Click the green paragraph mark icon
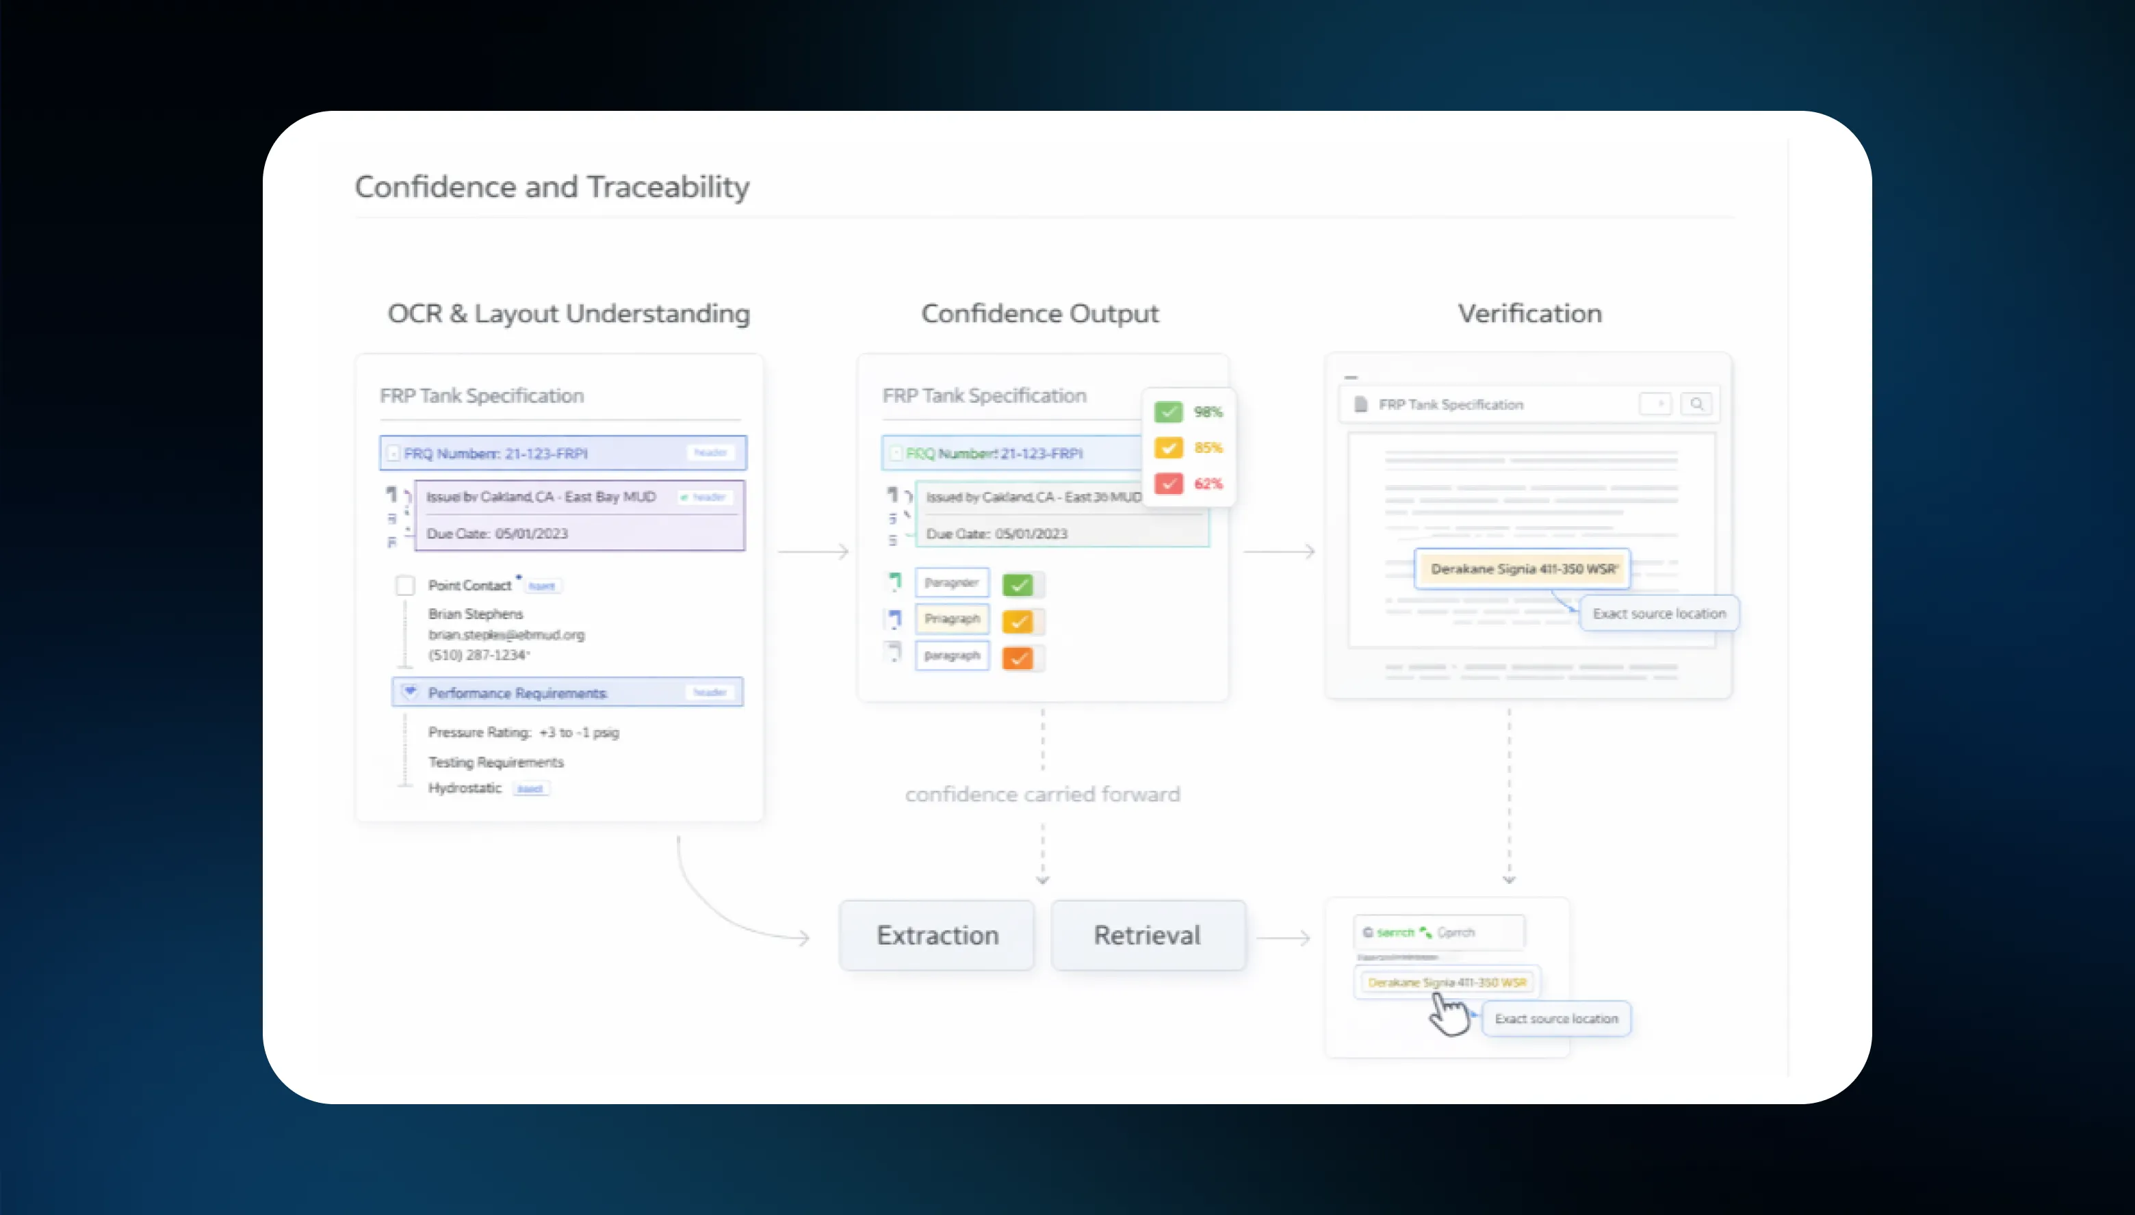This screenshot has width=2135, height=1215. 895,582
